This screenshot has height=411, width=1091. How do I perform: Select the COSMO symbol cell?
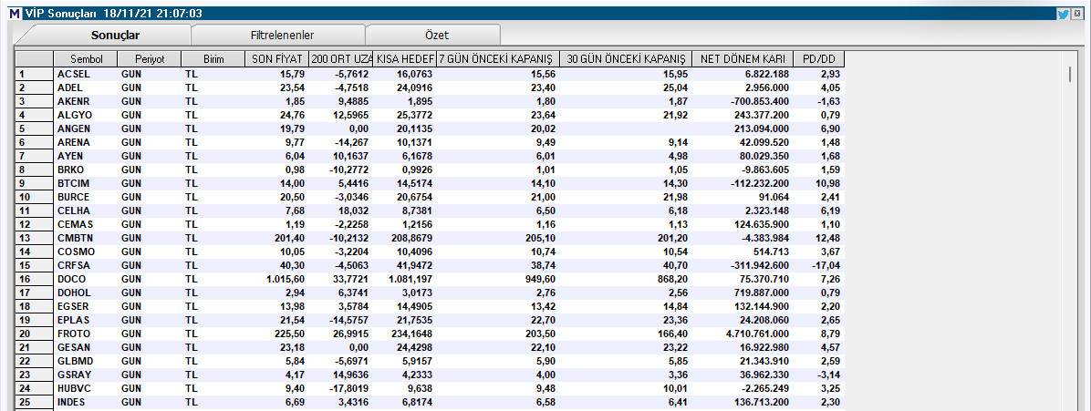click(x=76, y=252)
